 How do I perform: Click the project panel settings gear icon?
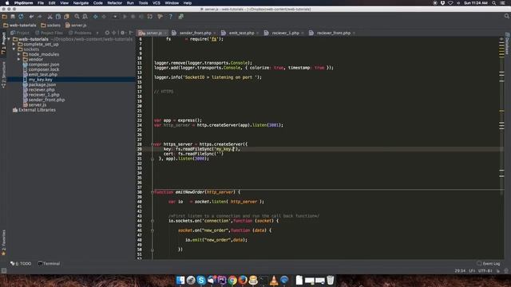122,33
